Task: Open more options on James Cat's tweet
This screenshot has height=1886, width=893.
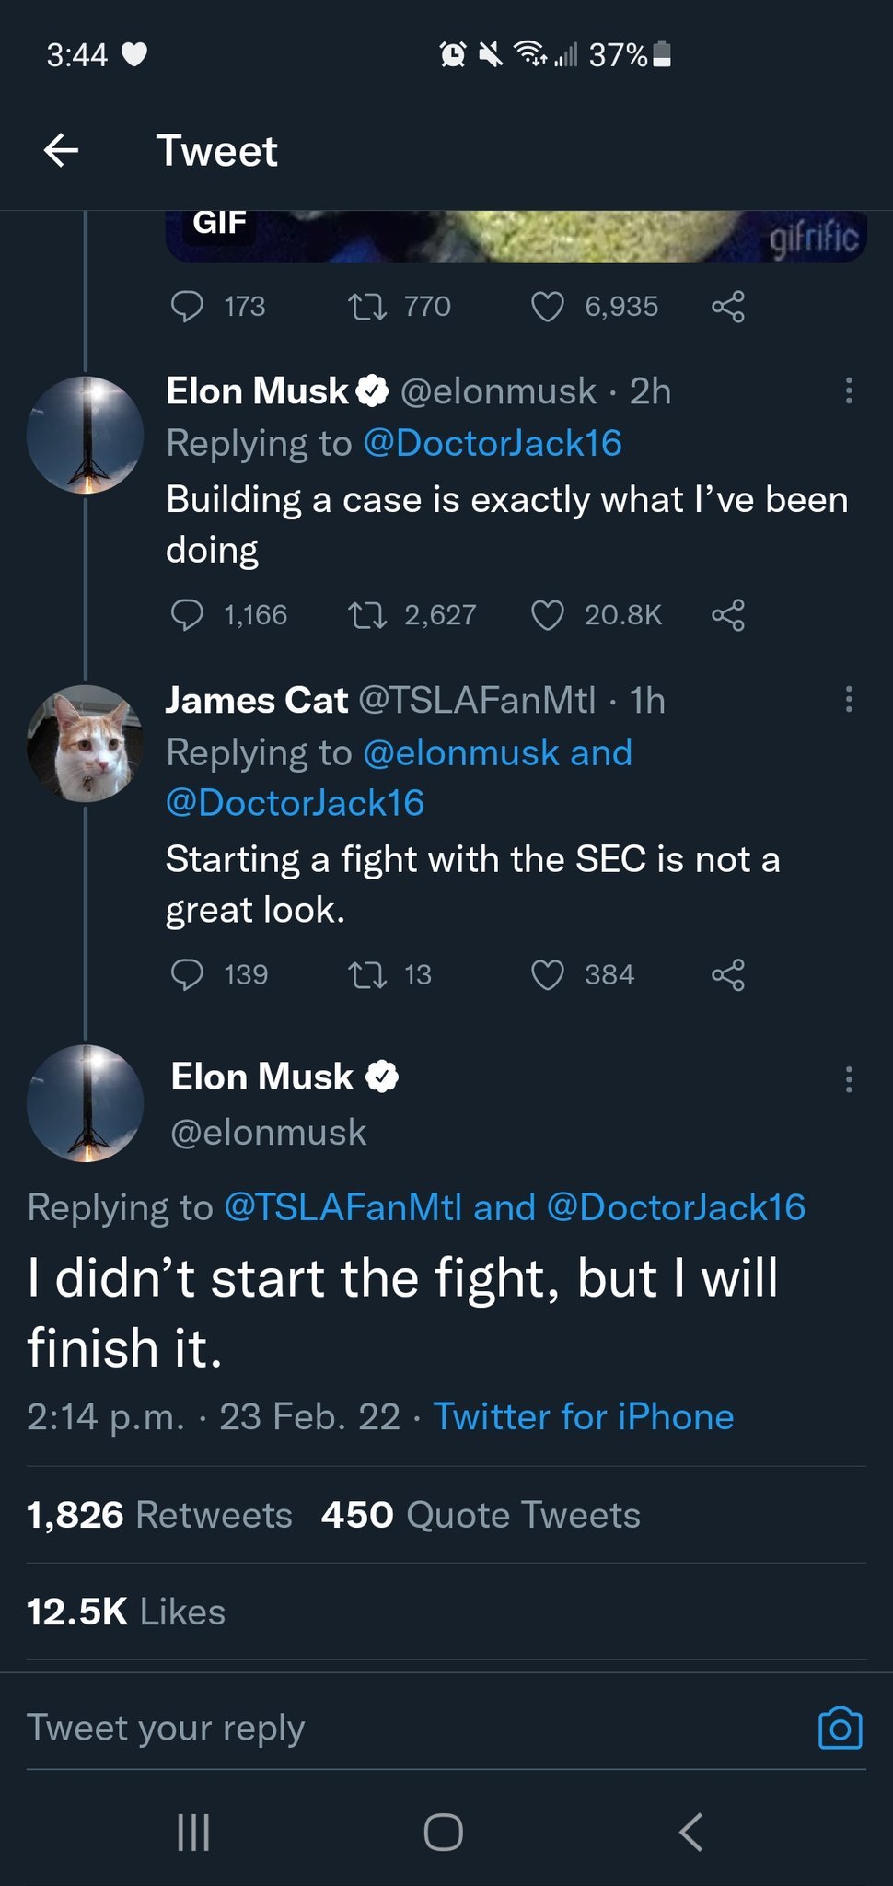Action: click(848, 700)
